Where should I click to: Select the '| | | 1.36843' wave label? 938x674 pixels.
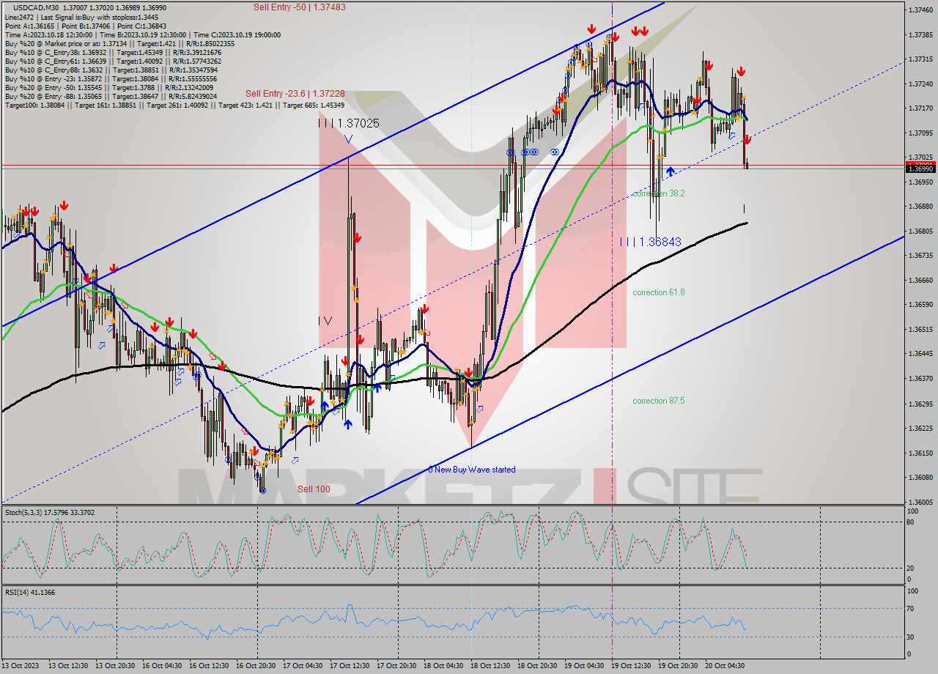[x=651, y=241]
